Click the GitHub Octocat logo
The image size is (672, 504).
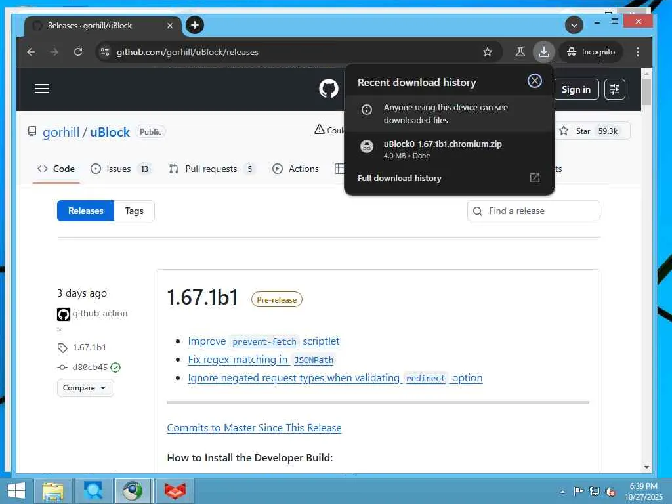(329, 89)
